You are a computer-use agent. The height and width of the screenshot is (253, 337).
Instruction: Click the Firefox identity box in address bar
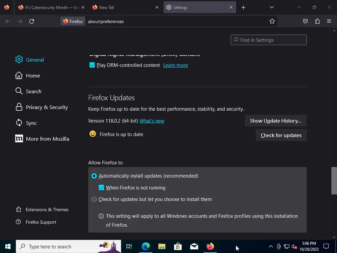[x=73, y=21]
